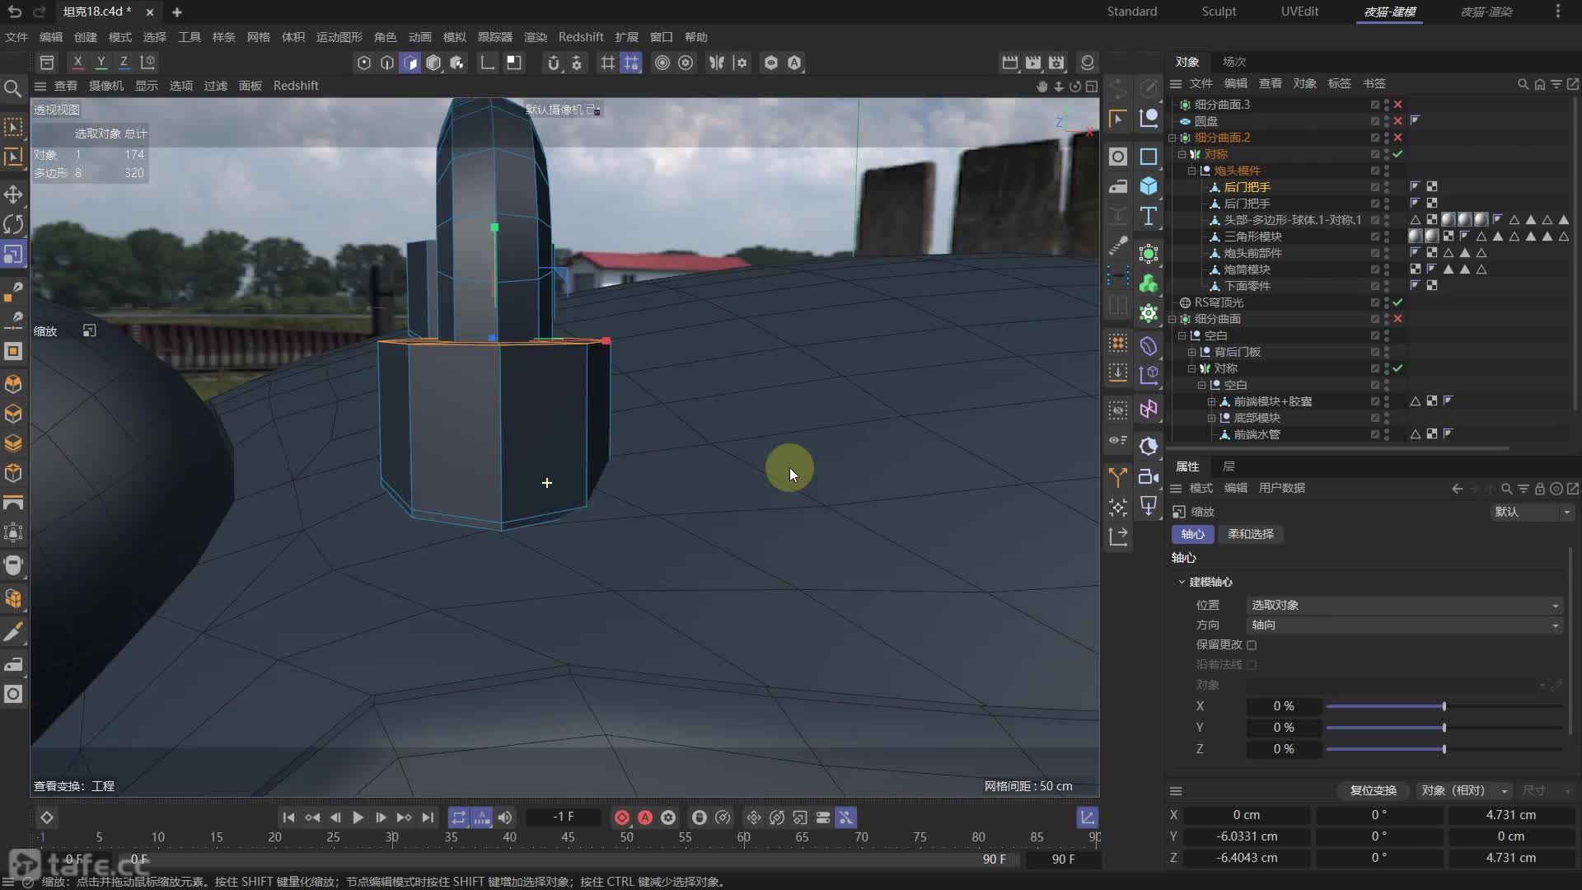Add a camera object icon
This screenshot has width=1582, height=890.
point(1149,476)
